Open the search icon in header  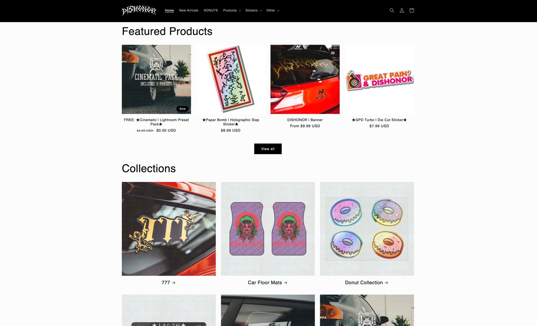pos(392,10)
